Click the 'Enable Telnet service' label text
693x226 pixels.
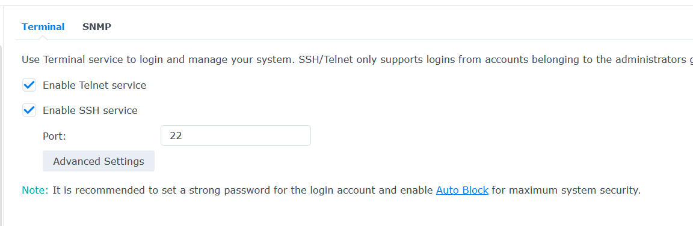94,86
